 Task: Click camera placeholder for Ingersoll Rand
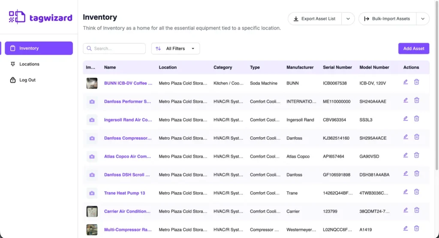(x=92, y=120)
